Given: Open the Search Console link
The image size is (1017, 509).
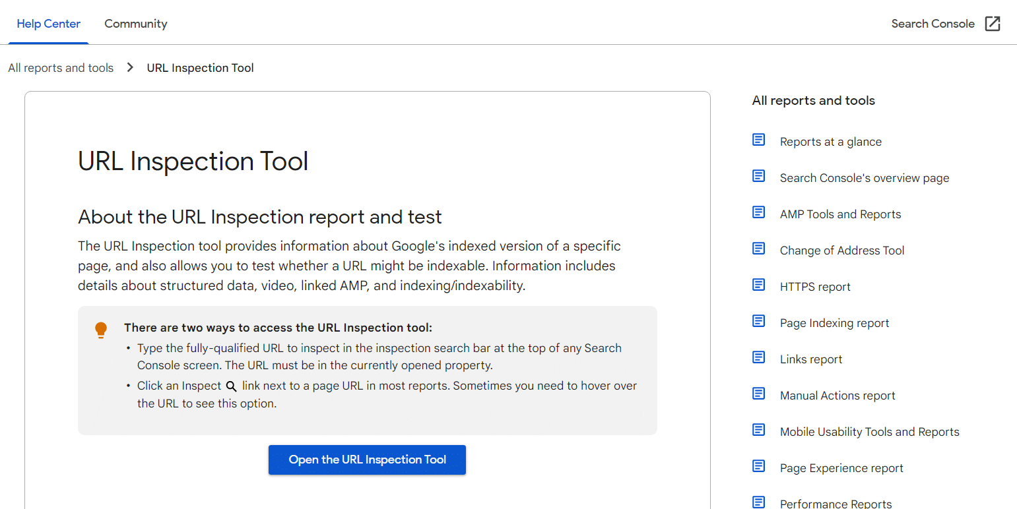Looking at the screenshot, I should coord(933,24).
